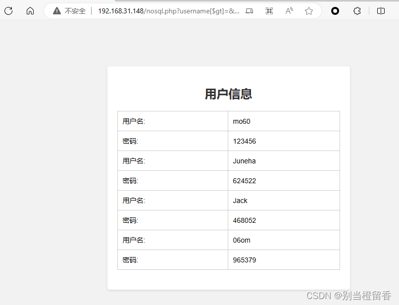
Task: Select password value 624522
Action: pyautogui.click(x=244, y=181)
